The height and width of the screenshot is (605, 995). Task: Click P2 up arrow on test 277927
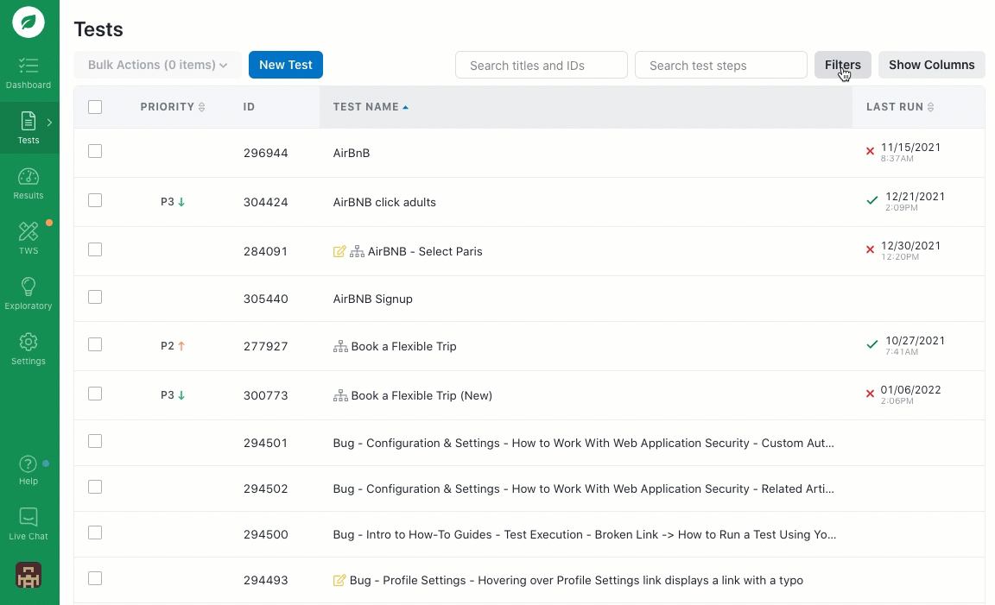181,346
